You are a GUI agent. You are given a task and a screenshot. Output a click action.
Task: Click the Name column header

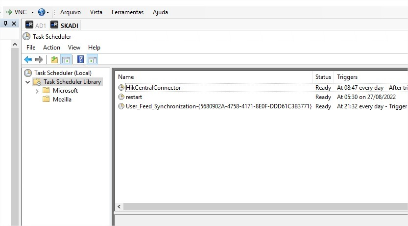[126, 77]
